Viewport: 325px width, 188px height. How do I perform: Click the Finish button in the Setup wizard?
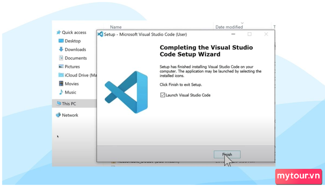click(227, 155)
